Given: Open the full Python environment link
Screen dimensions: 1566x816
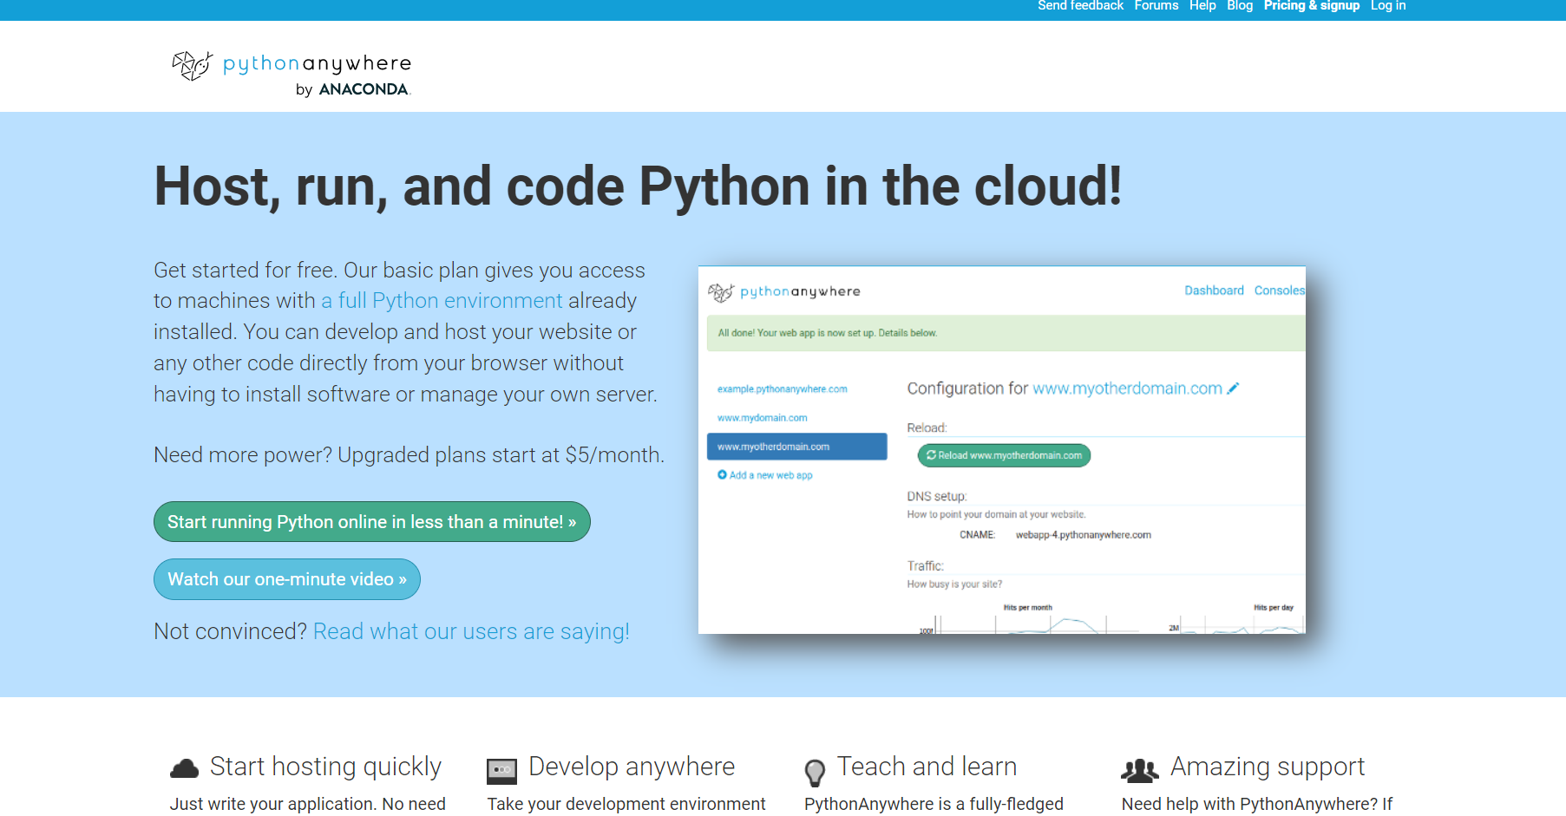Looking at the screenshot, I should tap(442, 301).
